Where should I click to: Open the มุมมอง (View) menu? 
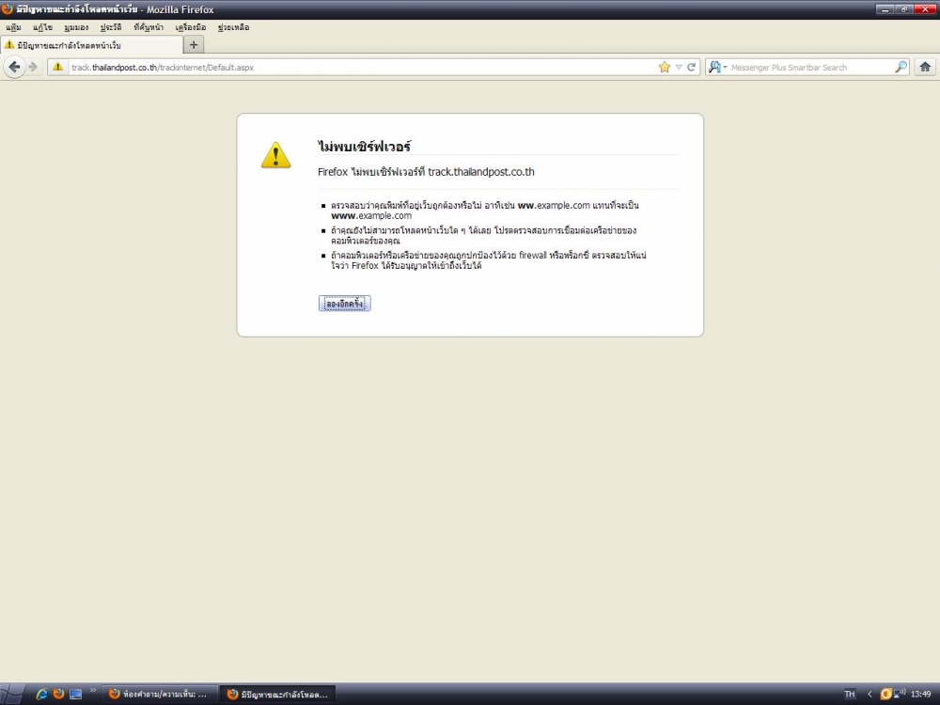point(76,27)
